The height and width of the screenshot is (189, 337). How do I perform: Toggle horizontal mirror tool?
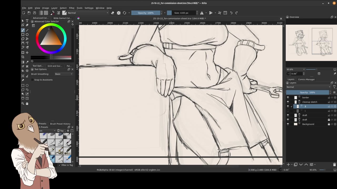point(202,13)
